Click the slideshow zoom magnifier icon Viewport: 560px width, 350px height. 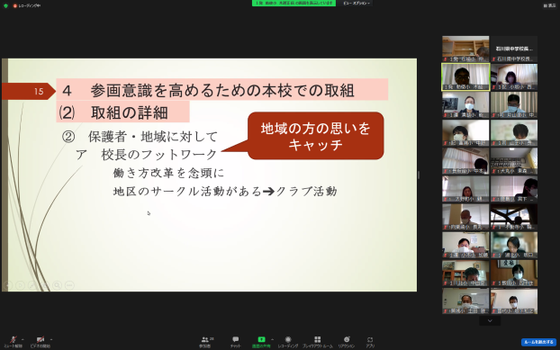pos(57,285)
